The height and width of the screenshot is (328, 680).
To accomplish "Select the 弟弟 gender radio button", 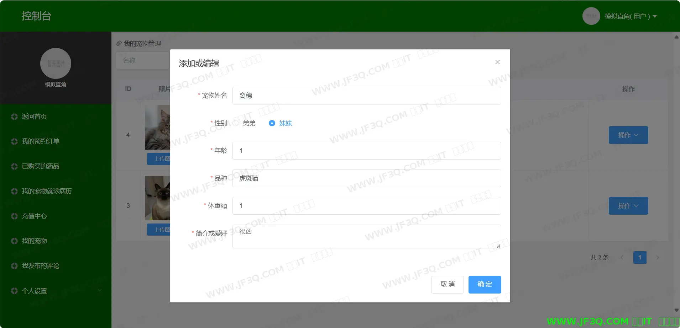I will pyautogui.click(x=236, y=123).
